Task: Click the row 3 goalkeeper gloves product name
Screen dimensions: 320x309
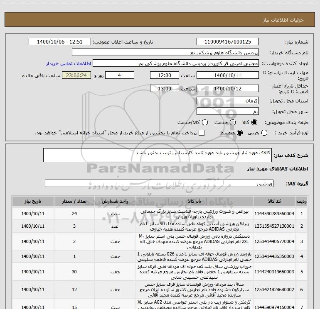Action: click(x=194, y=241)
